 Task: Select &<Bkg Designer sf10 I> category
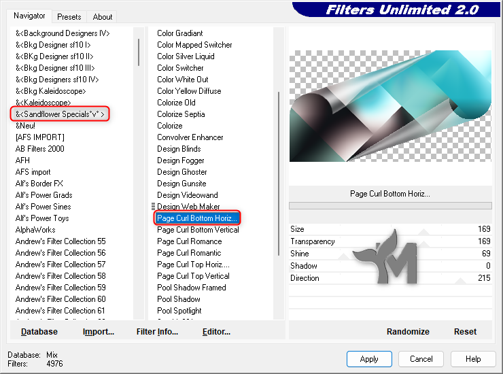coord(53,45)
